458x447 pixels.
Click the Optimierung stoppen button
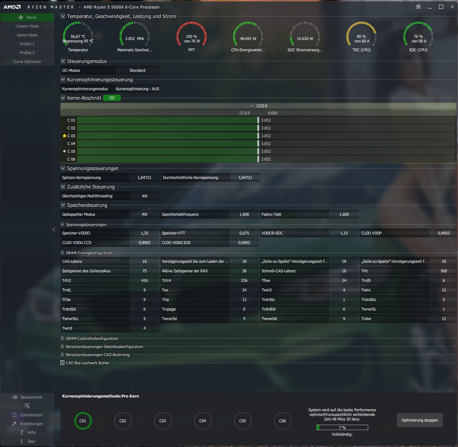tap(420, 420)
